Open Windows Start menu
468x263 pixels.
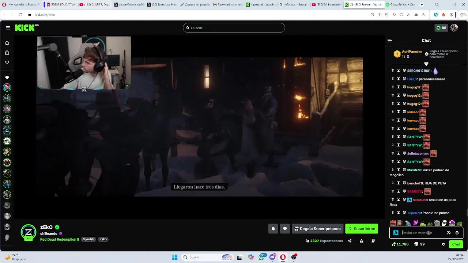point(174,257)
